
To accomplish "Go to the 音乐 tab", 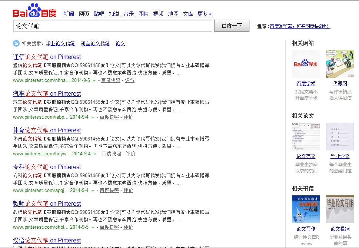I will coord(129,14).
